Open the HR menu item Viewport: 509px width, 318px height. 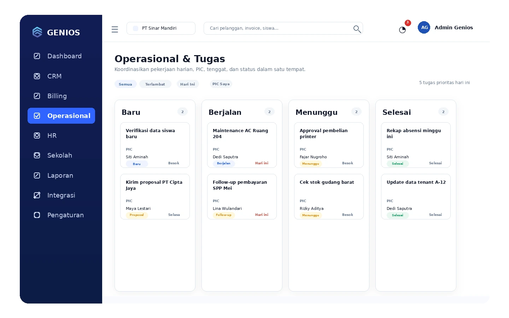(x=61, y=135)
